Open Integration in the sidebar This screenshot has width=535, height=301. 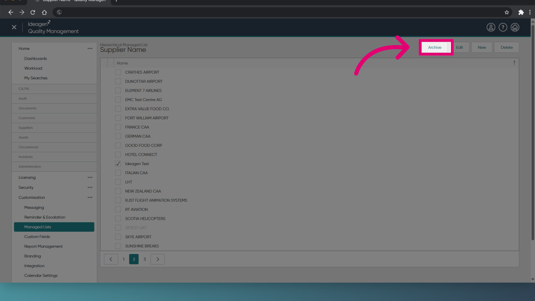[34, 266]
